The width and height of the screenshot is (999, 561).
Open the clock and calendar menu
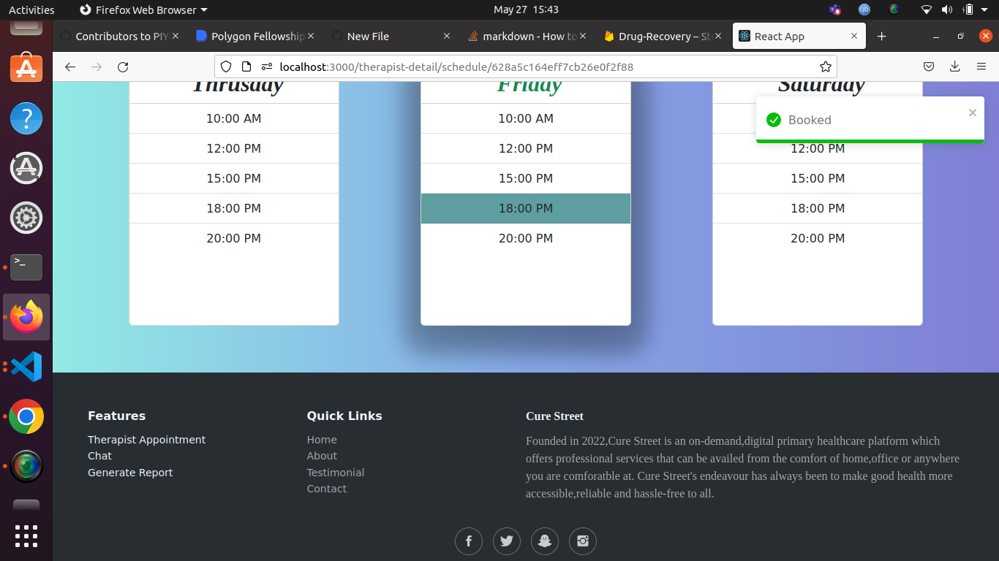click(x=526, y=9)
